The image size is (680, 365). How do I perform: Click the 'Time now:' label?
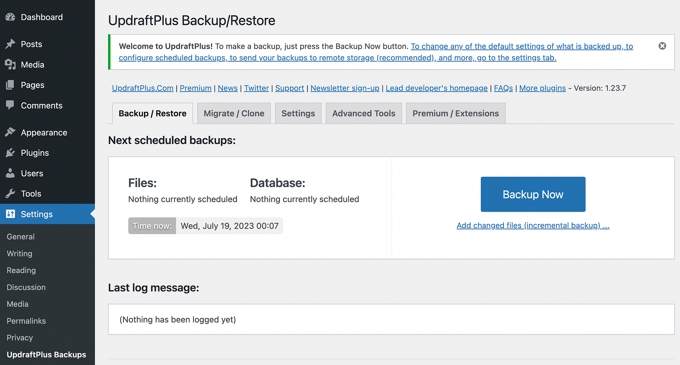pos(152,226)
